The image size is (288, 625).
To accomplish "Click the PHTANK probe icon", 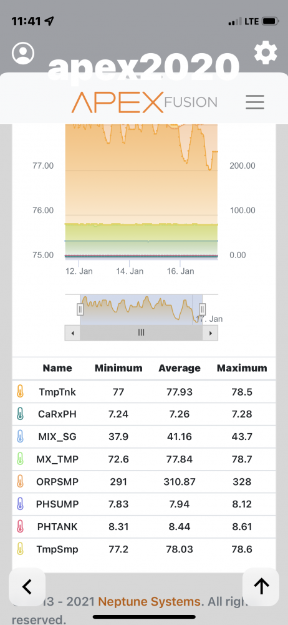I will click(21, 526).
